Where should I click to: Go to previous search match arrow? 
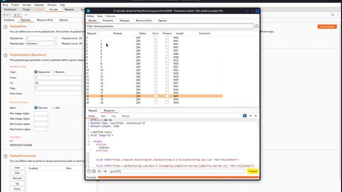pyautogui.click(x=99, y=171)
